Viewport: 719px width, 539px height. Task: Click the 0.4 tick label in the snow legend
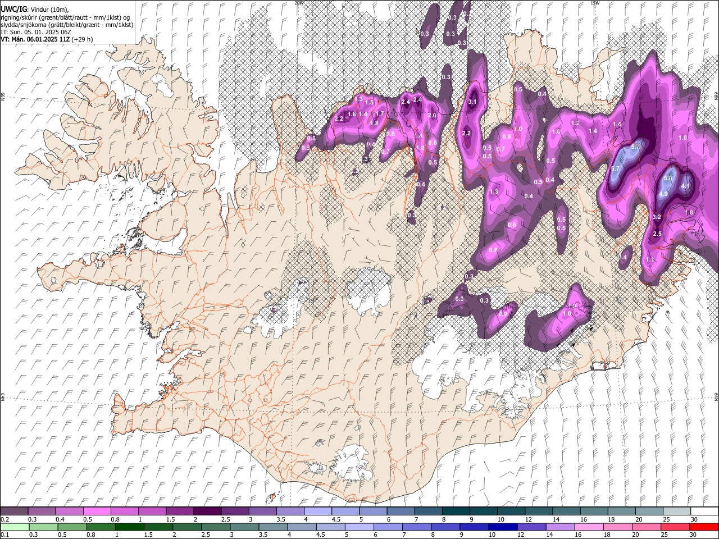(60, 519)
